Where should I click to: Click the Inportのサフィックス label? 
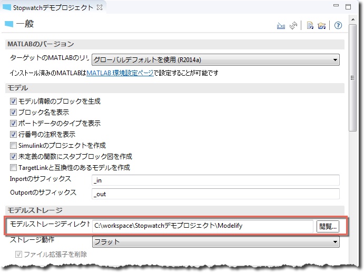pyautogui.click(x=41, y=179)
